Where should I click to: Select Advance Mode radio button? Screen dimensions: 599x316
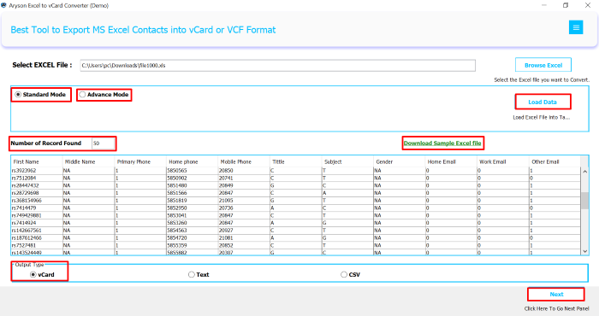tap(82, 95)
